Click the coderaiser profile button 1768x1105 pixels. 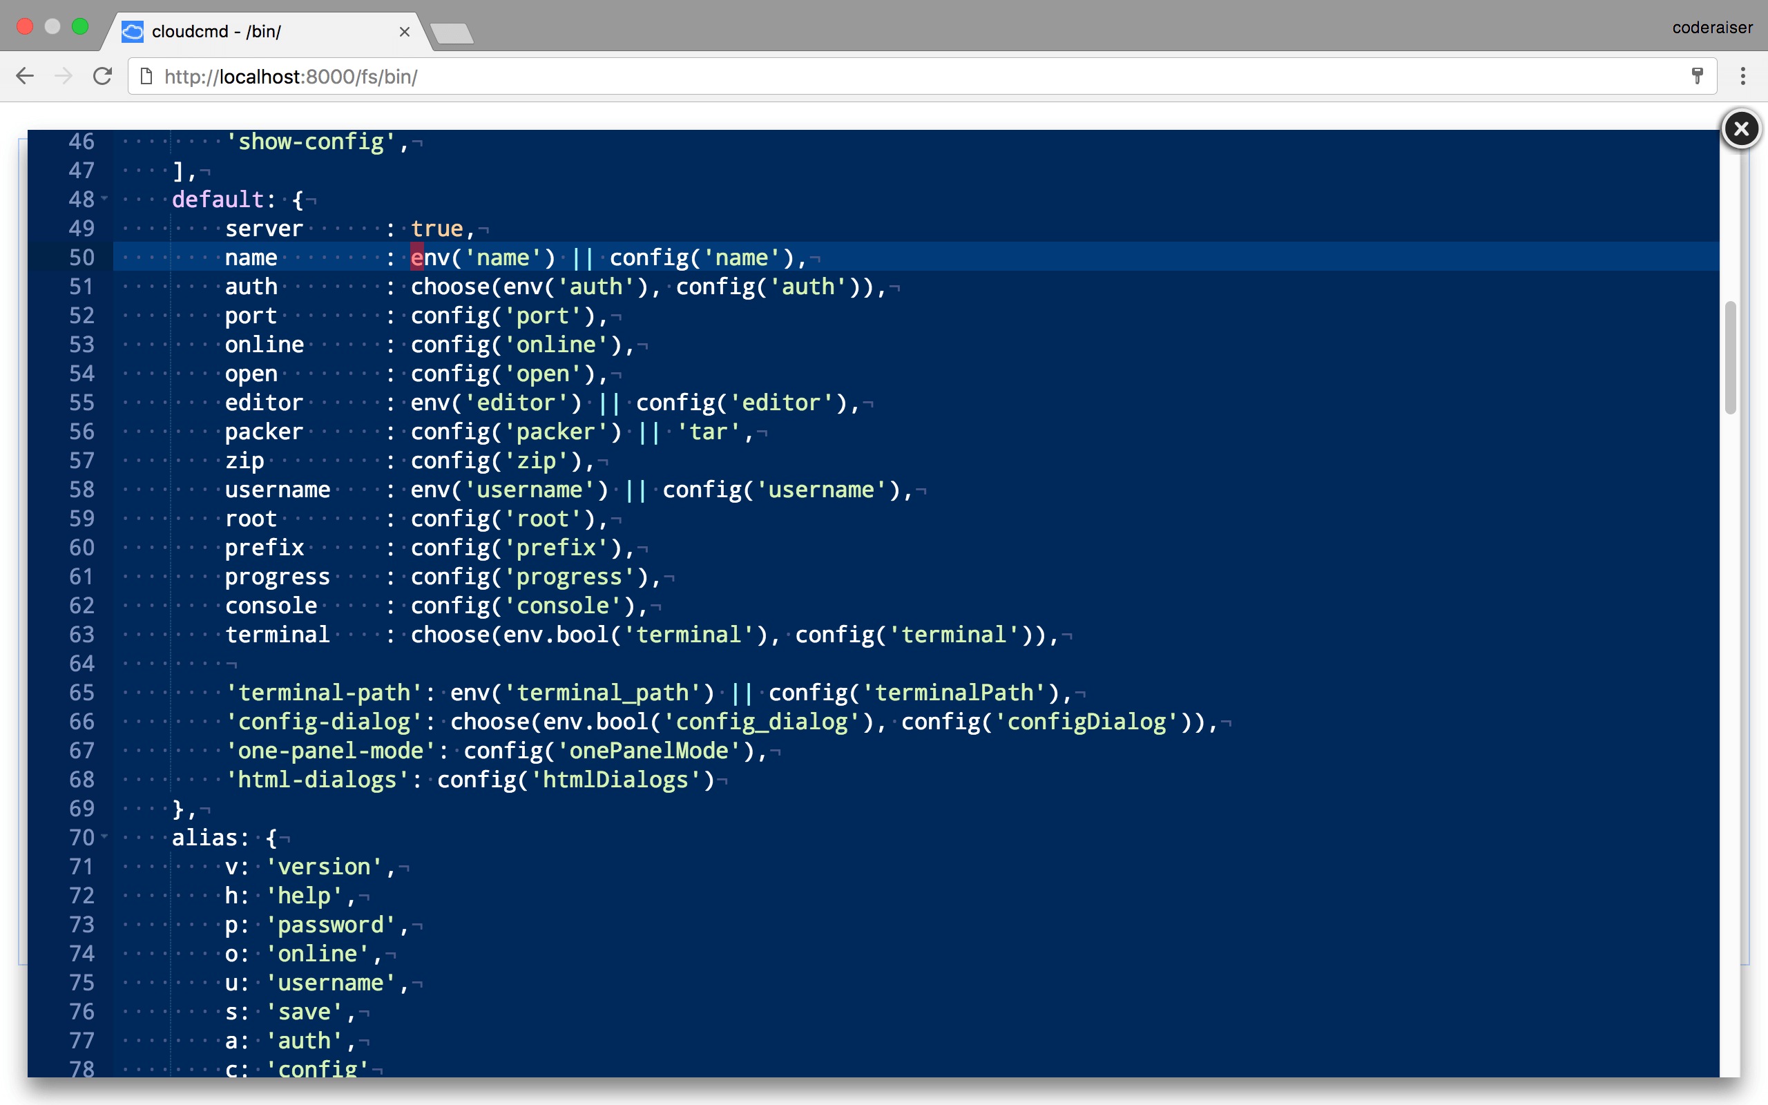[x=1712, y=28]
